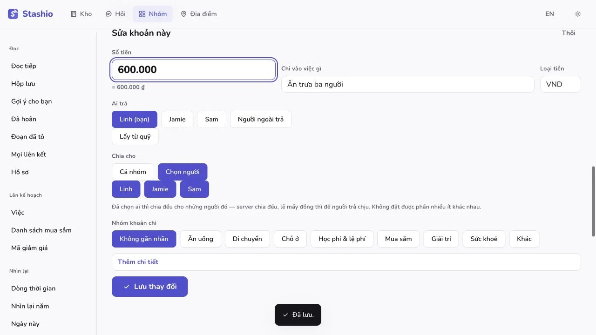Click Thôi to cancel editing
This screenshot has height=335, width=596.
(x=569, y=33)
